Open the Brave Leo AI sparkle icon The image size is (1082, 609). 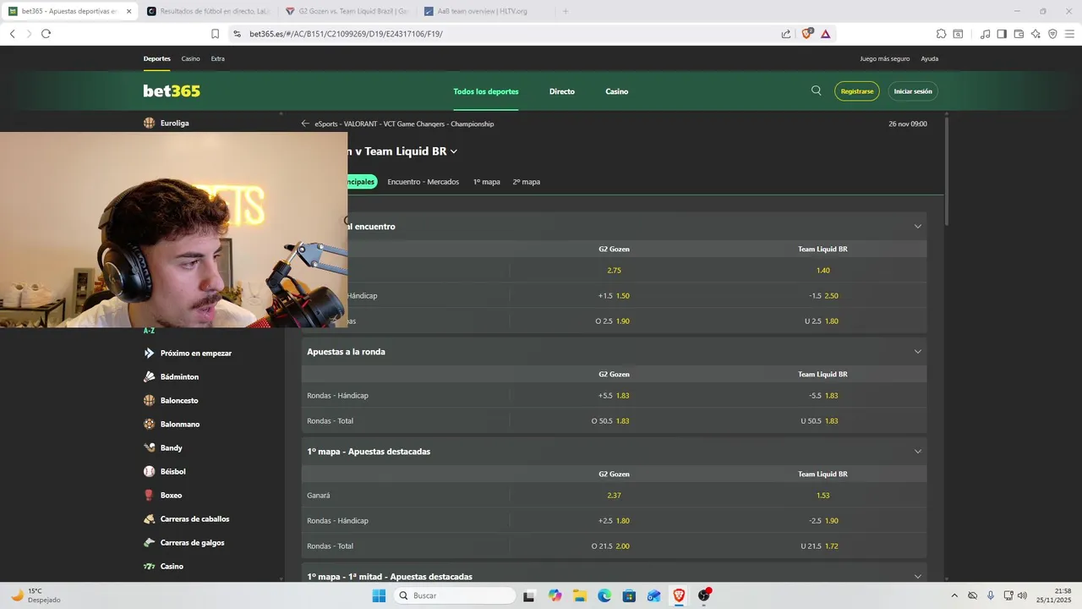(x=1036, y=34)
